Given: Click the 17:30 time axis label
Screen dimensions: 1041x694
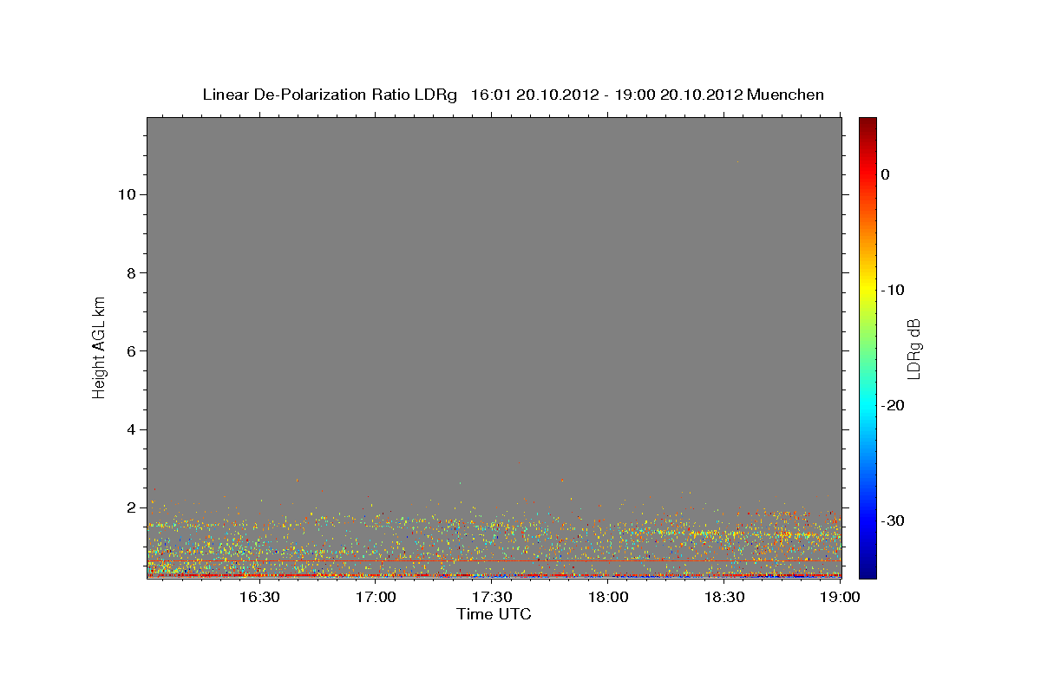Looking at the screenshot, I should click(x=493, y=597).
